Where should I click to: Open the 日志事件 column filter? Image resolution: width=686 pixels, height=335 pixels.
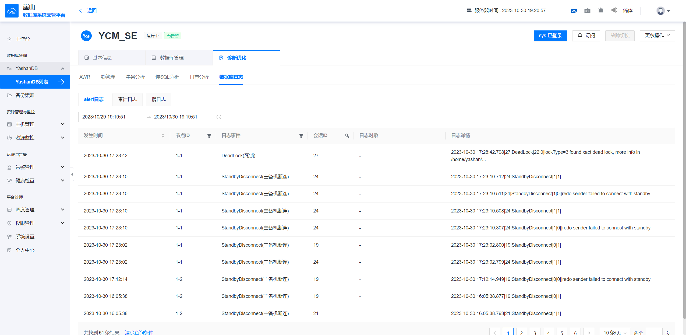pyautogui.click(x=301, y=136)
